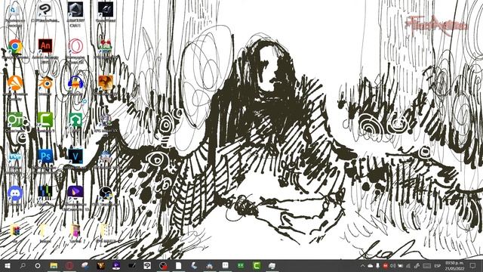Launch the Vegas Pro desktop shortcut

[75, 156]
